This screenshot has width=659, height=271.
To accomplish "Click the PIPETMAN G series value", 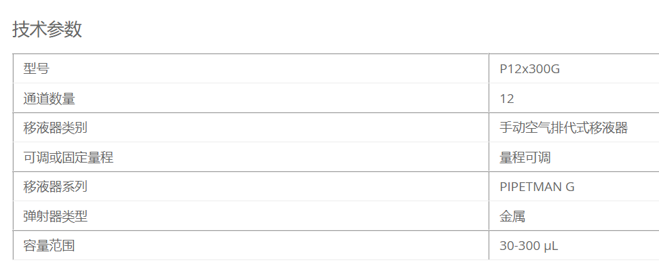I will (537, 187).
